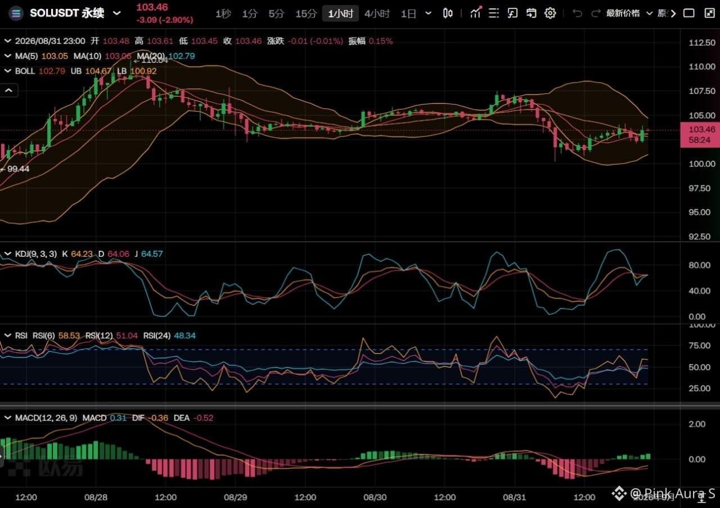The width and height of the screenshot is (720, 508).
Task: Click the 08/29 date label on time axis
Action: [x=235, y=497]
